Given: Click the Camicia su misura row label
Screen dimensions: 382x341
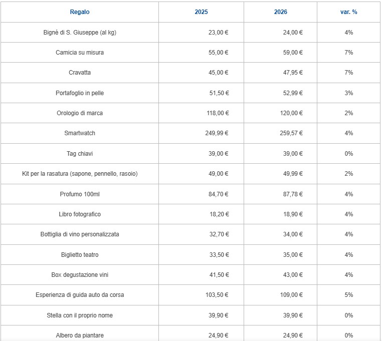Looking at the screenshot, I should point(80,53).
